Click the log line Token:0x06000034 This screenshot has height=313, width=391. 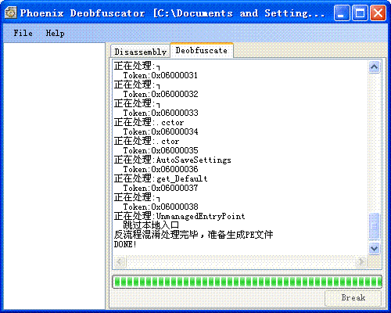point(160,132)
